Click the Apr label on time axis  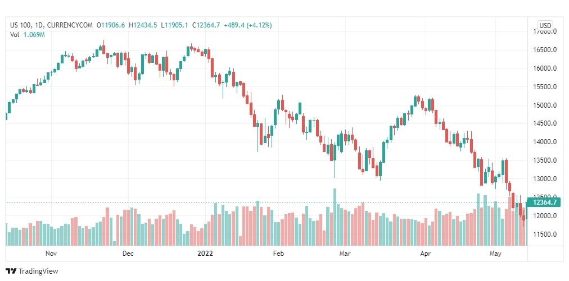425,254
